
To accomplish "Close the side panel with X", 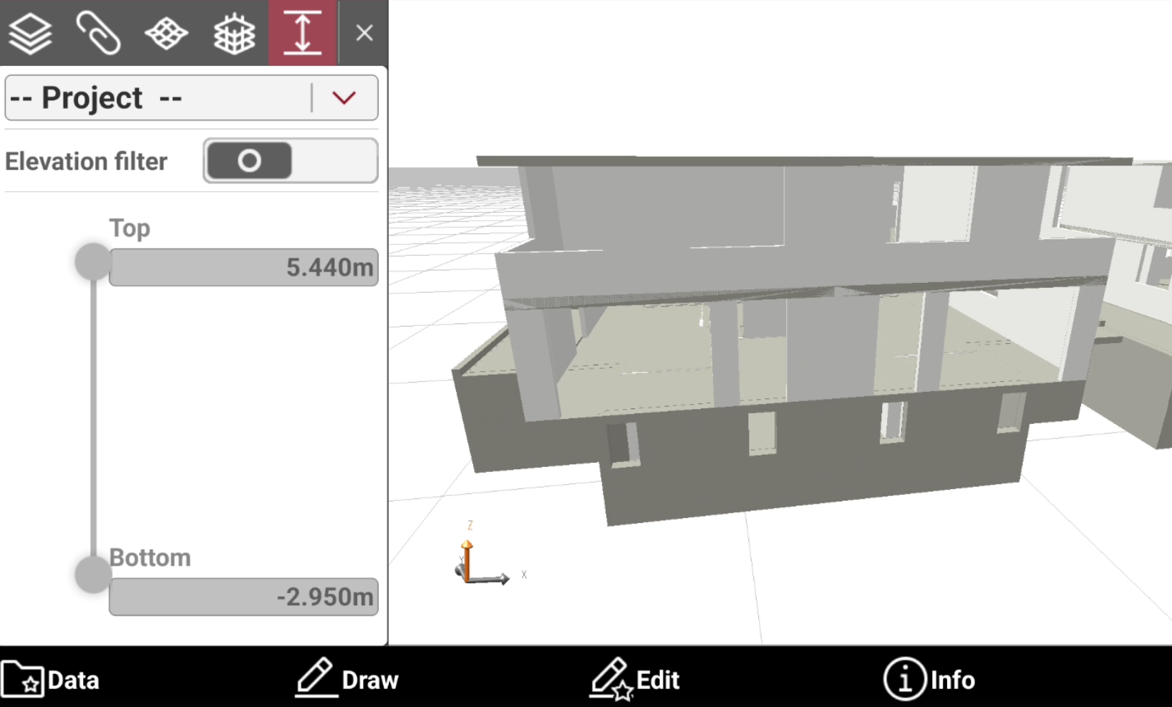I will pyautogui.click(x=364, y=33).
